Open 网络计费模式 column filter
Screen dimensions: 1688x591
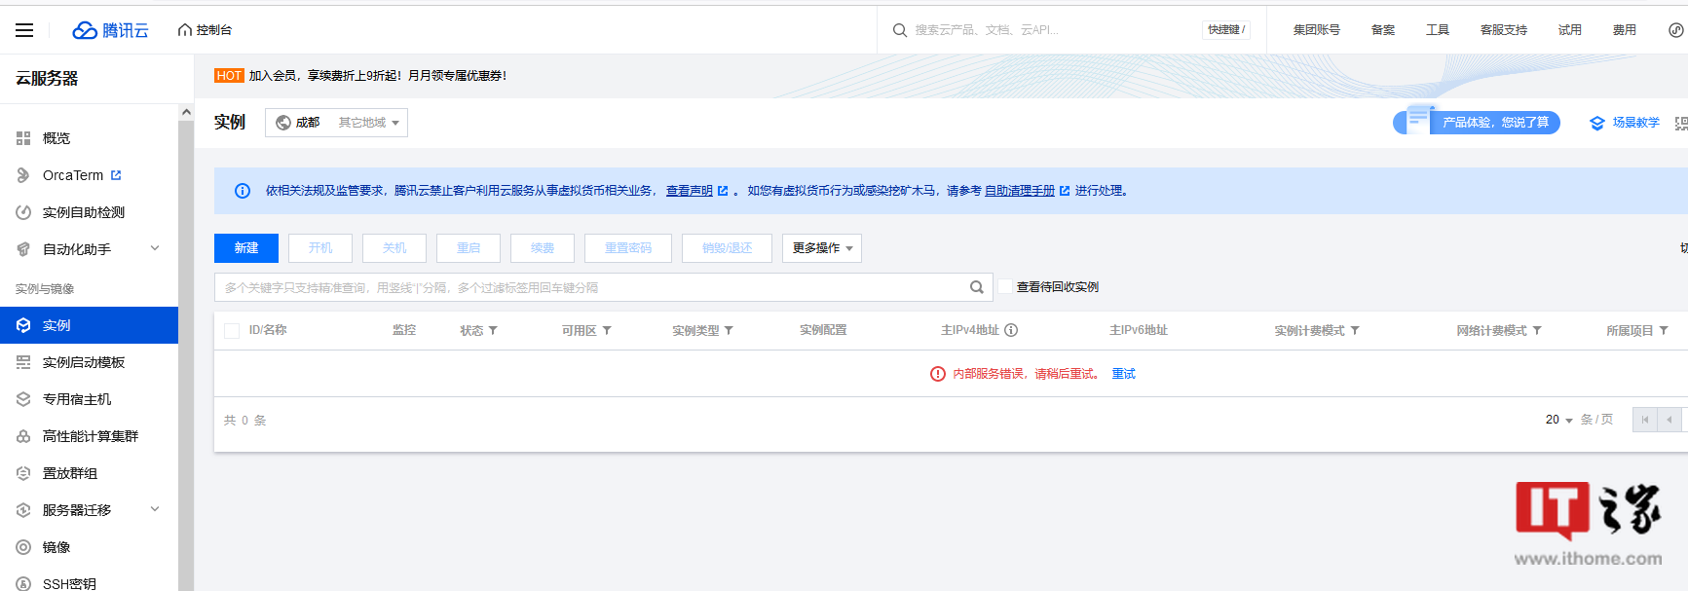pyautogui.click(x=1537, y=331)
